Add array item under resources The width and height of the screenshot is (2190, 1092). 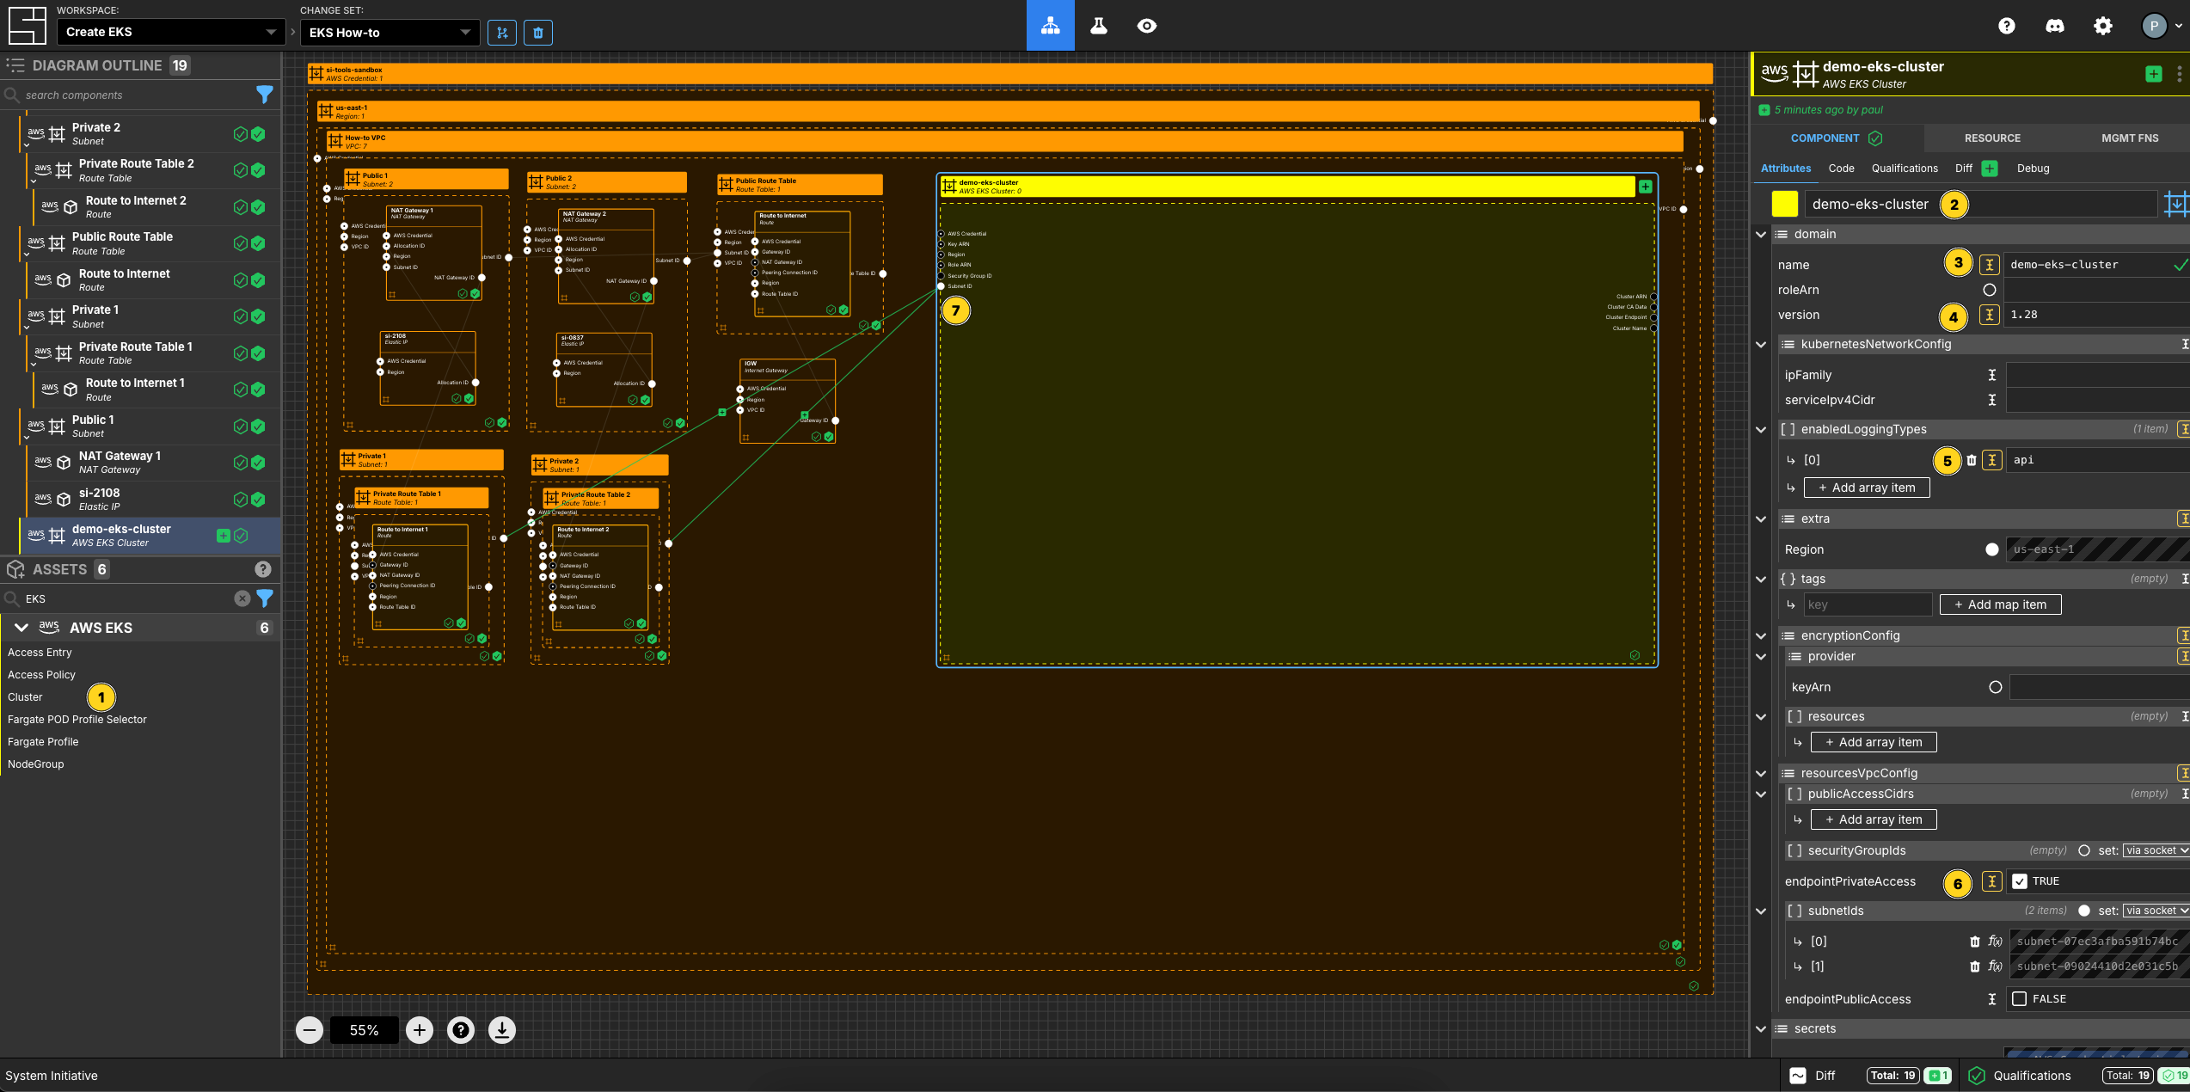click(1874, 742)
